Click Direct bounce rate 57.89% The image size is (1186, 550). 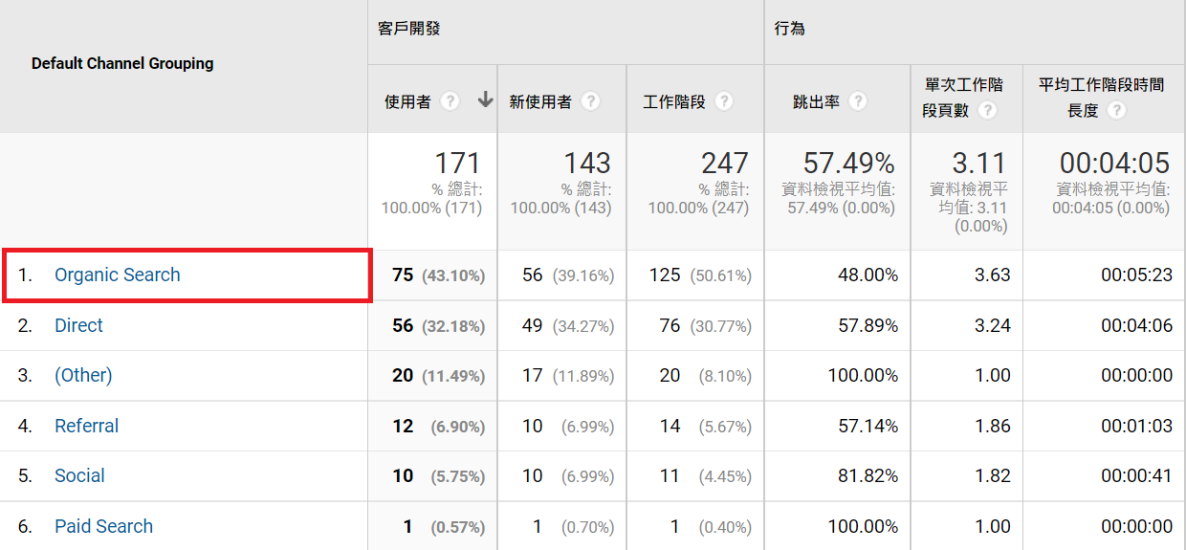tap(868, 325)
